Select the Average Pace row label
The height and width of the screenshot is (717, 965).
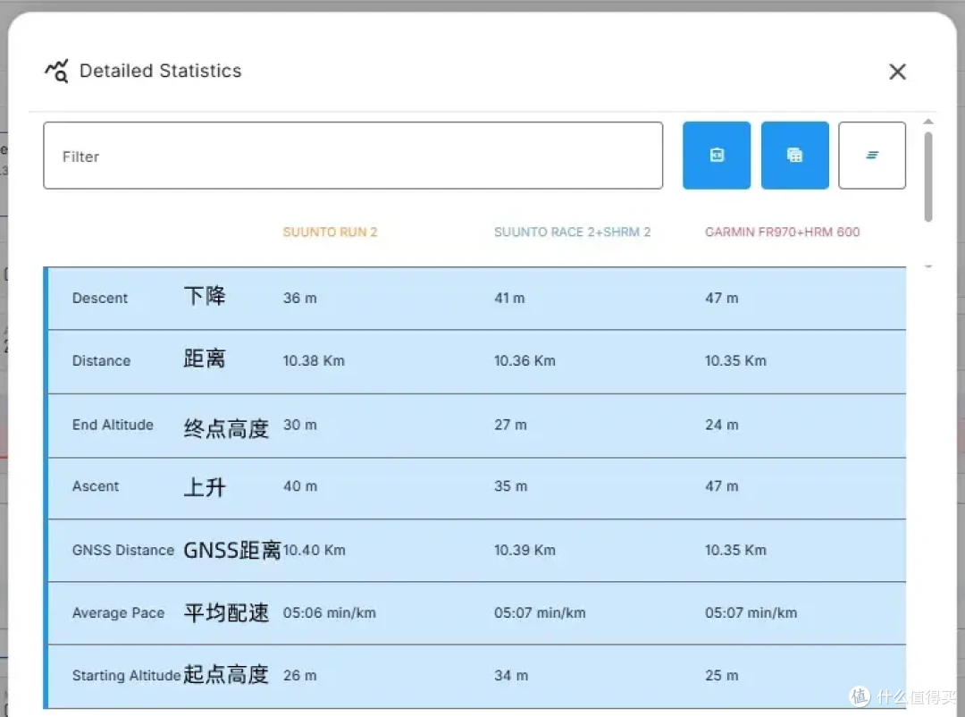(118, 613)
